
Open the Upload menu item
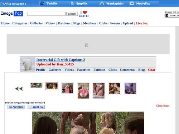click(128, 23)
